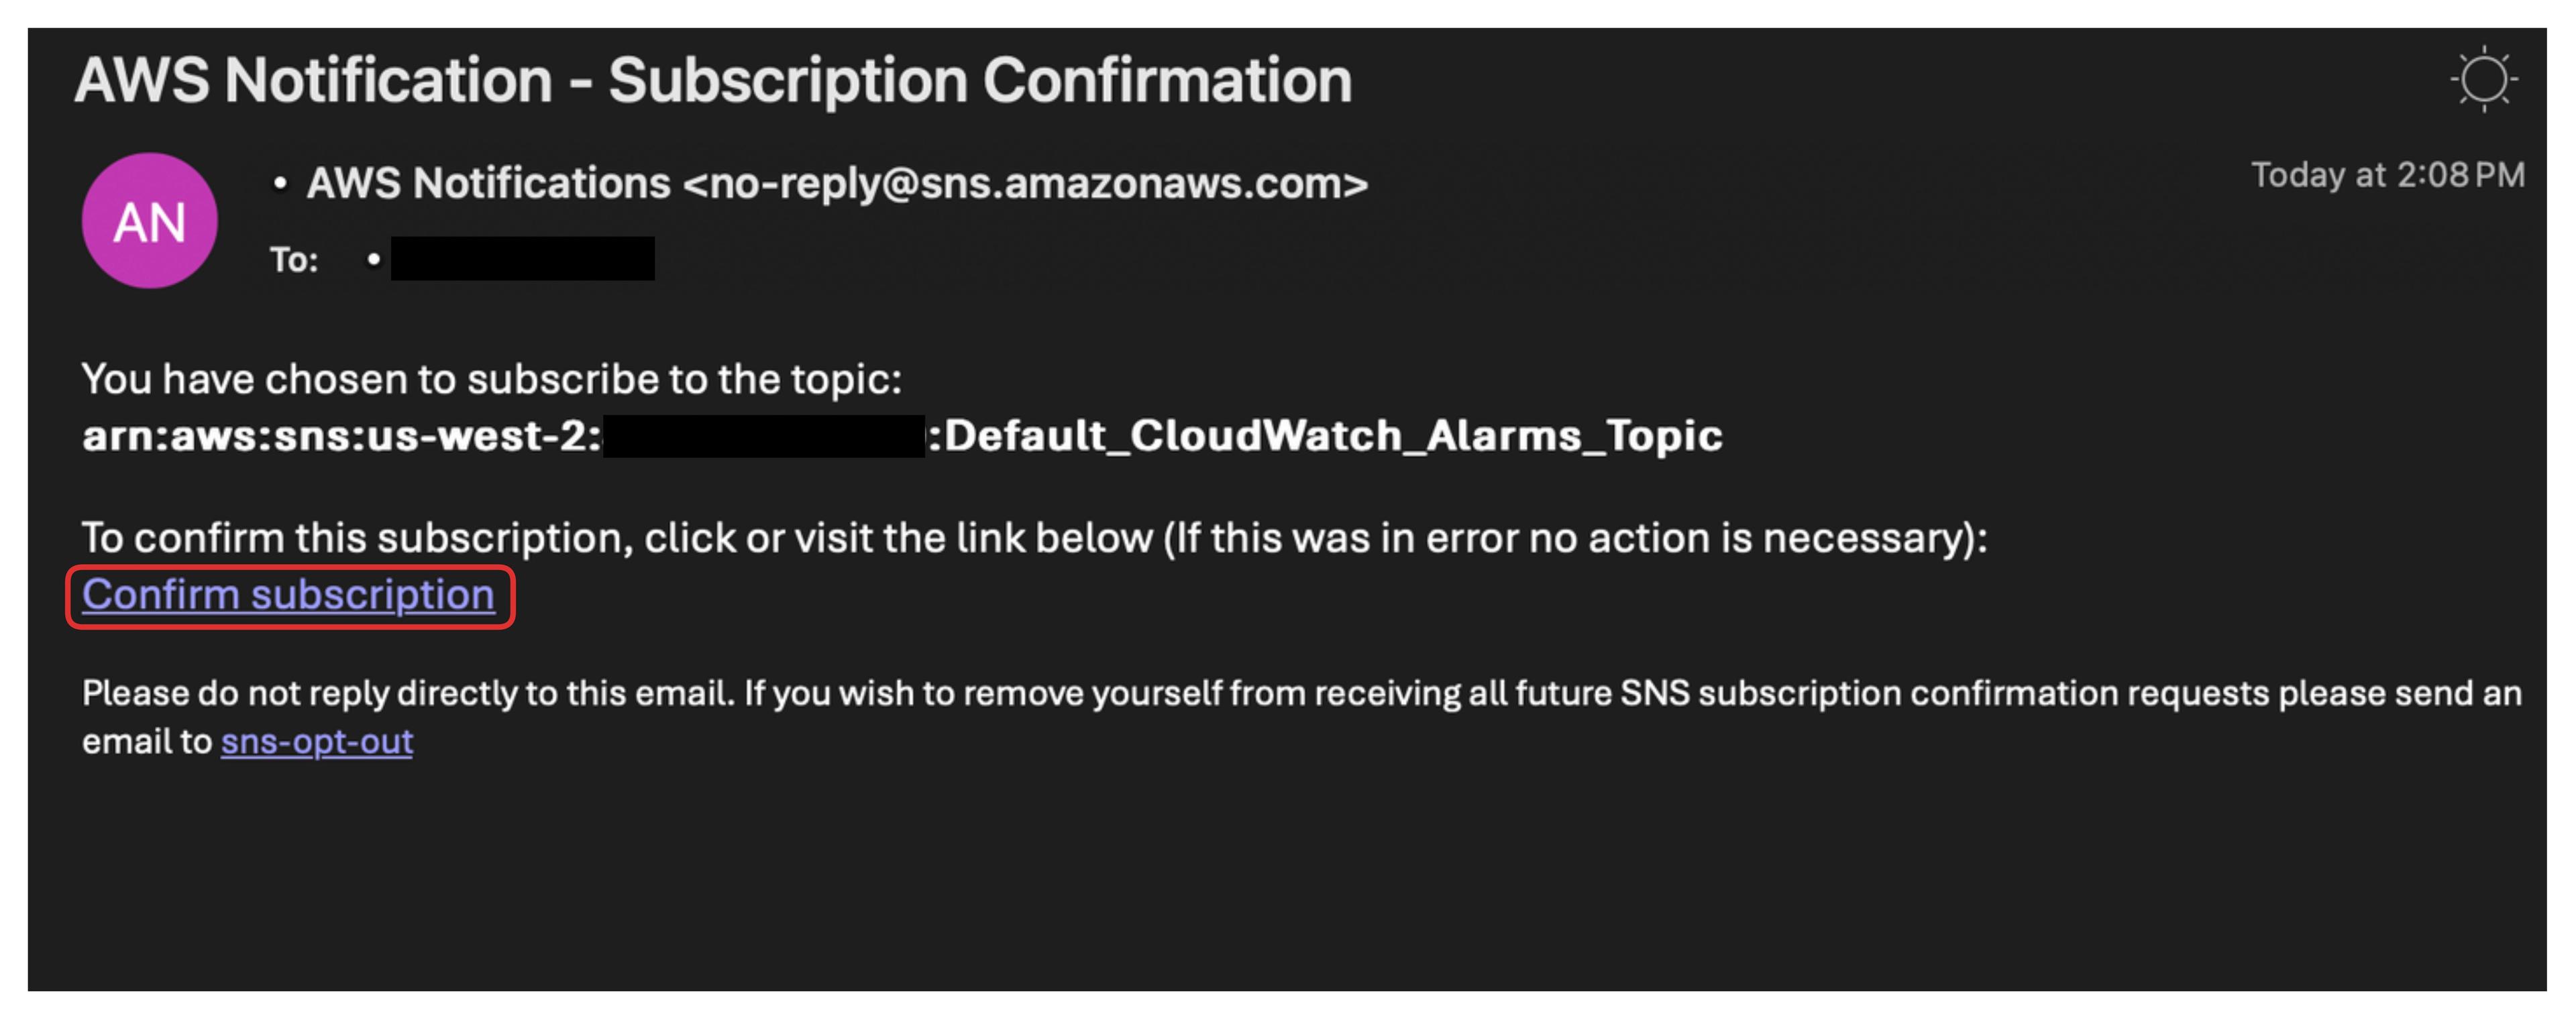Click the "(If this was in error...)" note

[x=1575, y=538]
